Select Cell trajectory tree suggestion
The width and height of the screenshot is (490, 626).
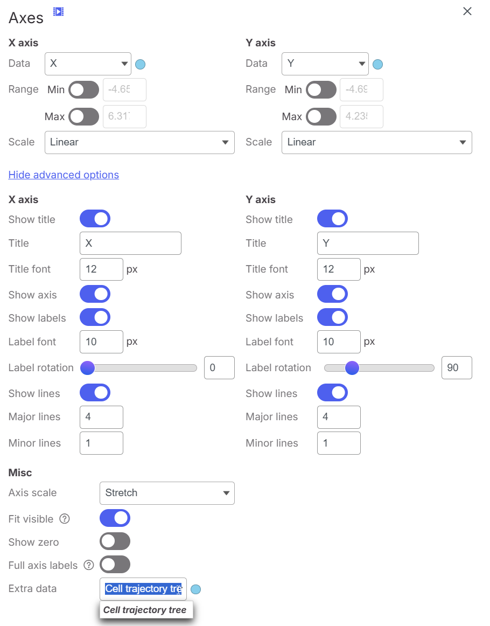(x=146, y=610)
